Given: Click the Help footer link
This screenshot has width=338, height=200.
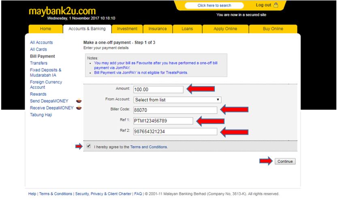Looking at the screenshot, I should [x=32, y=194].
